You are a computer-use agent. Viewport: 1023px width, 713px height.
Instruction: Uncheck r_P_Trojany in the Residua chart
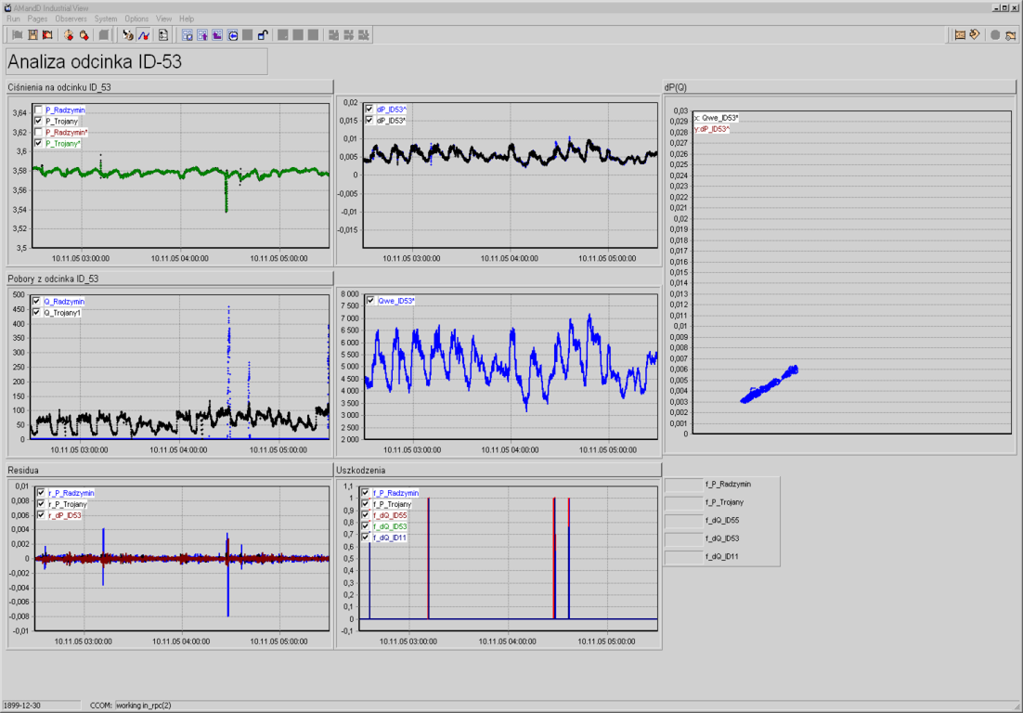point(41,504)
